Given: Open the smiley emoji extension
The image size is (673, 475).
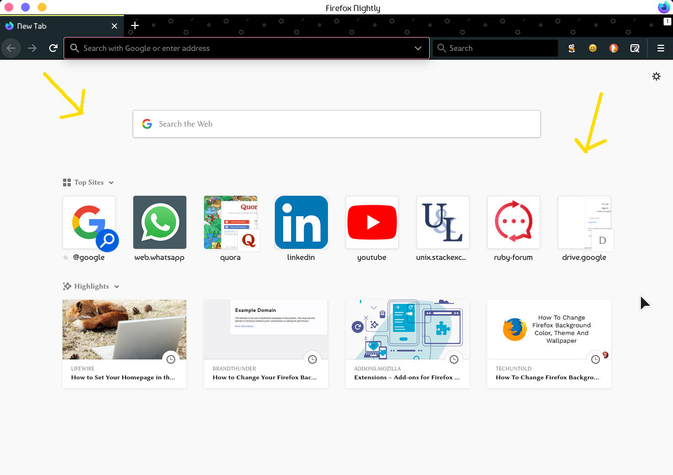Looking at the screenshot, I should point(593,48).
